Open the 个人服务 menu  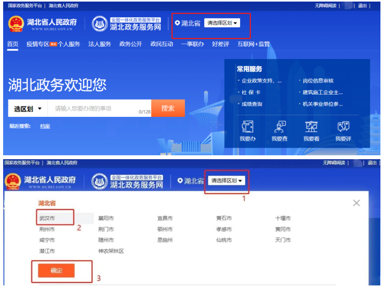tap(69, 44)
